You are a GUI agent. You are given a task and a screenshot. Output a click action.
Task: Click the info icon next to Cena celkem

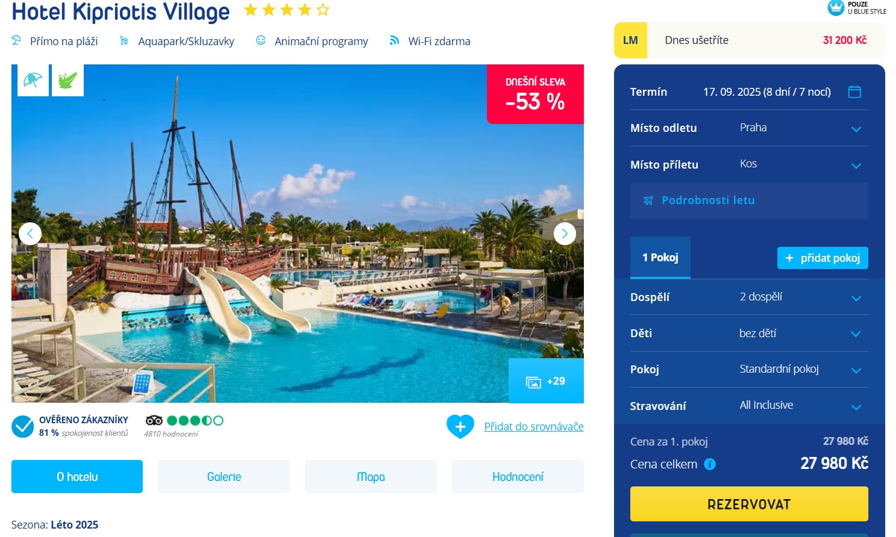pos(710,464)
